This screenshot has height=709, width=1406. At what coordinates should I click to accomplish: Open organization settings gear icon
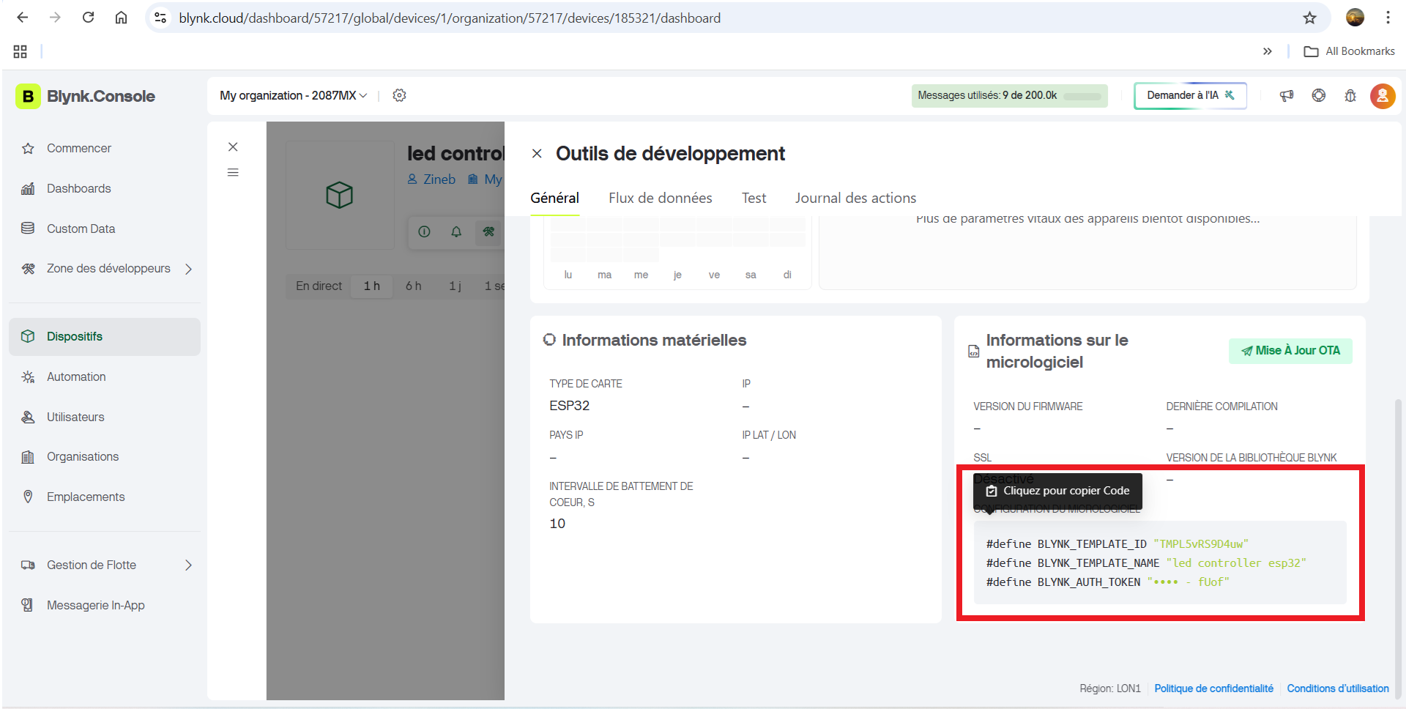(399, 95)
